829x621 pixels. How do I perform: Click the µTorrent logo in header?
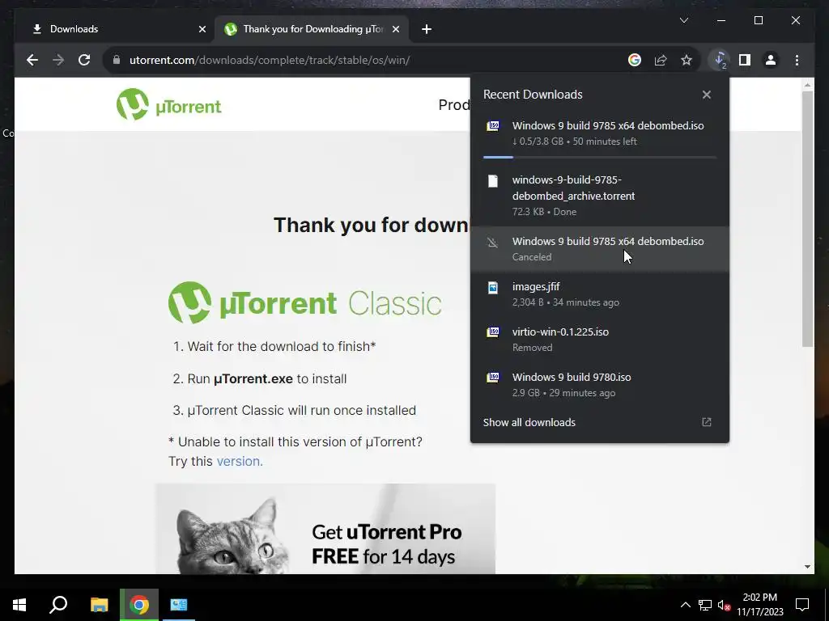(x=168, y=104)
